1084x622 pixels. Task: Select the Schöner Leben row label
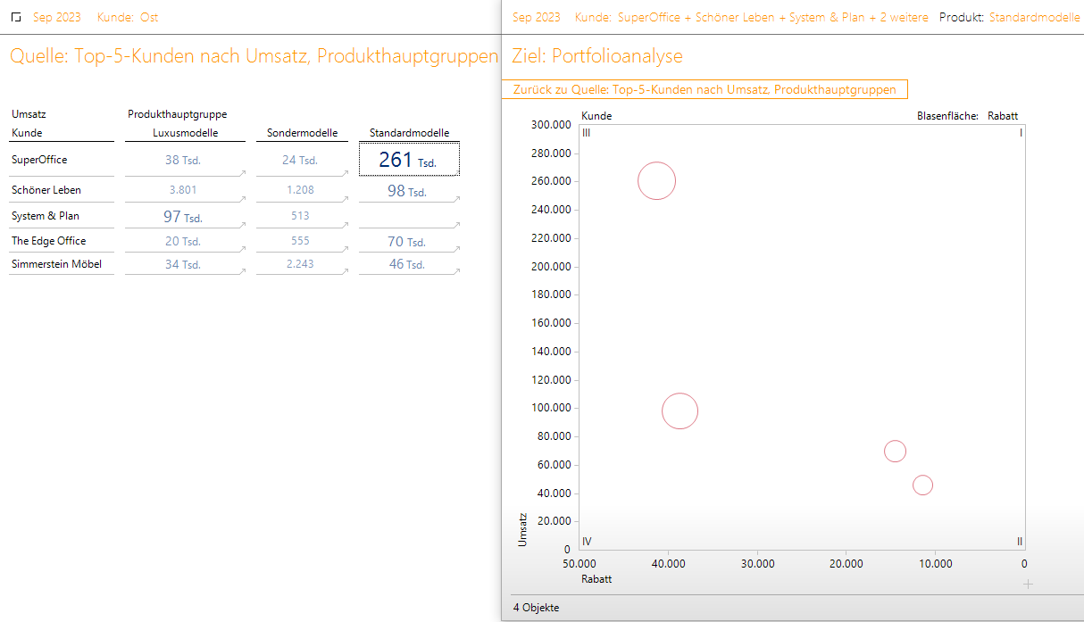coord(46,190)
